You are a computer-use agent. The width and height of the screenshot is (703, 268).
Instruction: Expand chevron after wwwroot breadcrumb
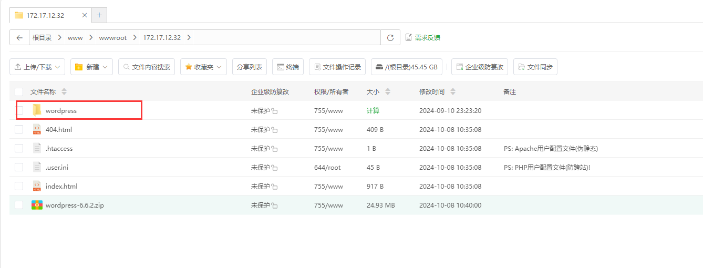click(135, 37)
